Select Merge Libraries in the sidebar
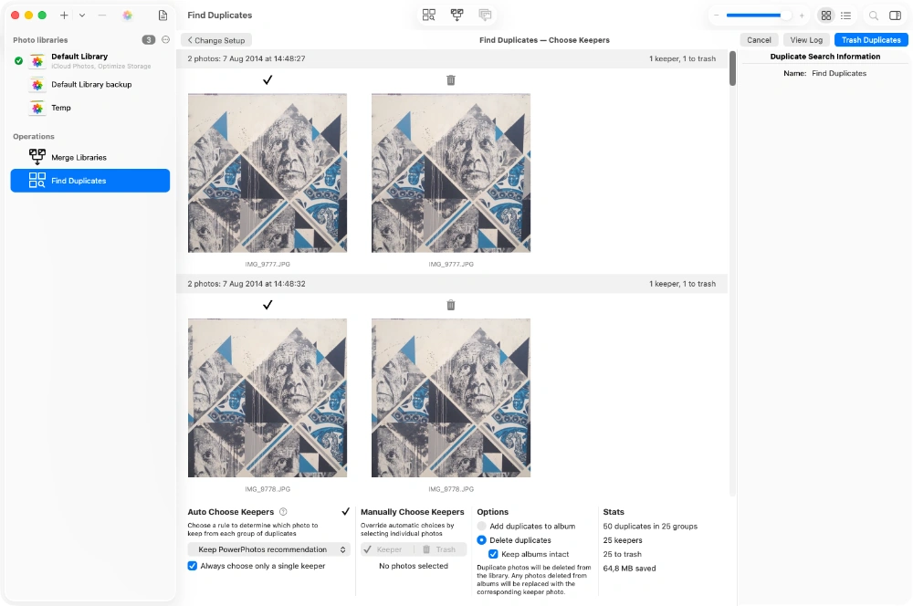913x606 pixels. (x=79, y=158)
